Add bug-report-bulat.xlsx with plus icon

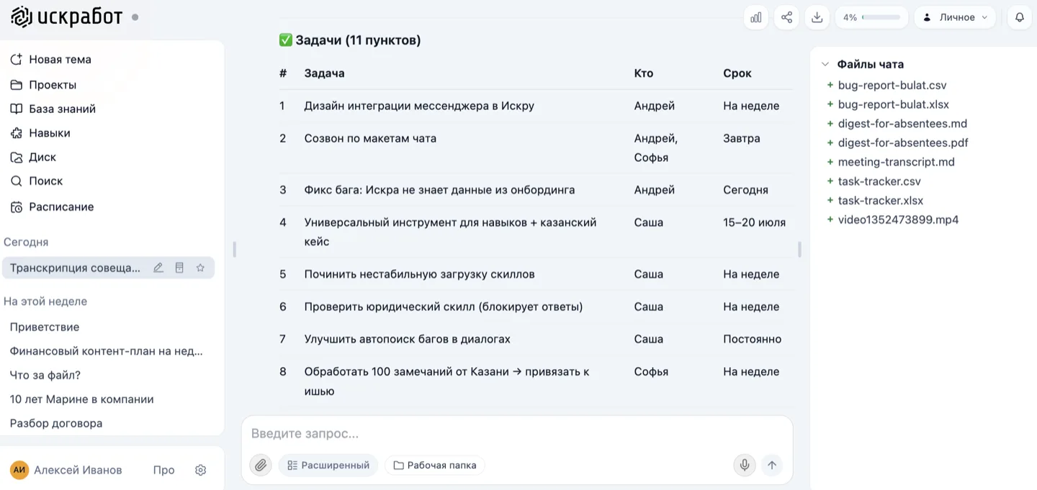pyautogui.click(x=830, y=104)
